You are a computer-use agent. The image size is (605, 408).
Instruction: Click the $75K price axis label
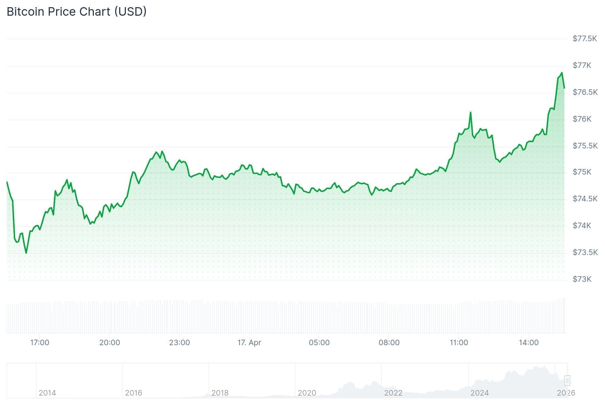point(582,172)
